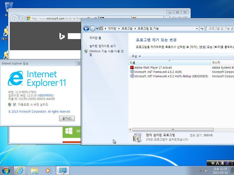Select .NET Framework 4.5.2 Hotfix Rollup KB3035805

pos(181,76)
